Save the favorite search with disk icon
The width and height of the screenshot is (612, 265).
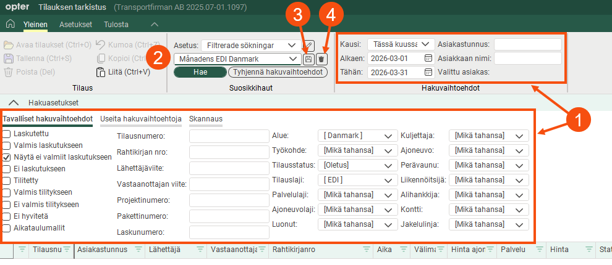pos(308,59)
